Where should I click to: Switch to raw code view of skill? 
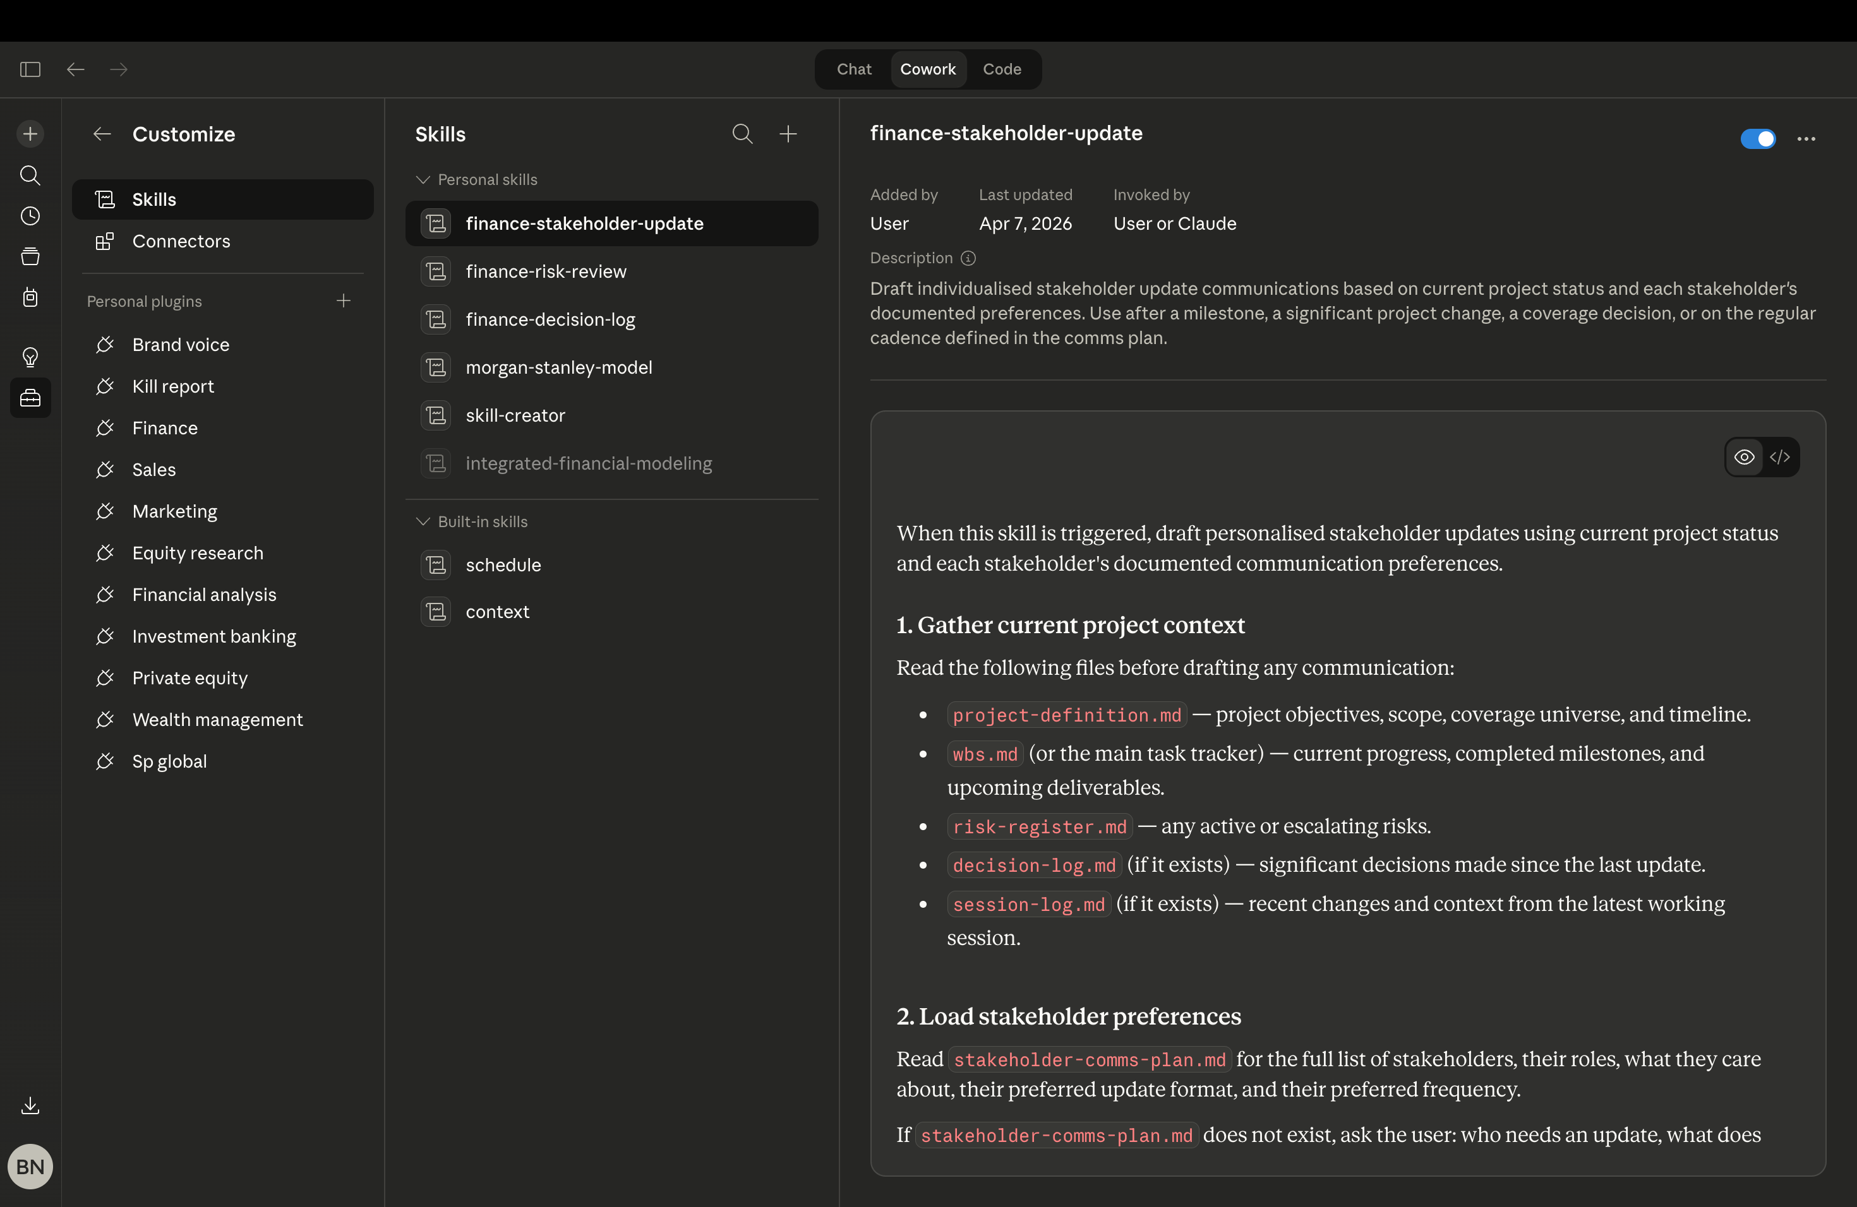[1780, 457]
